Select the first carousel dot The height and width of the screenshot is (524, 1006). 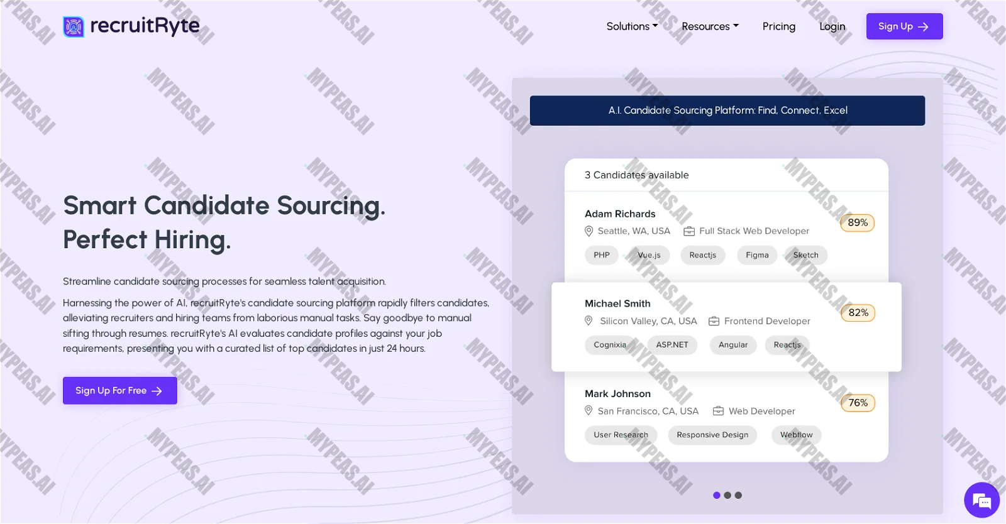(717, 495)
